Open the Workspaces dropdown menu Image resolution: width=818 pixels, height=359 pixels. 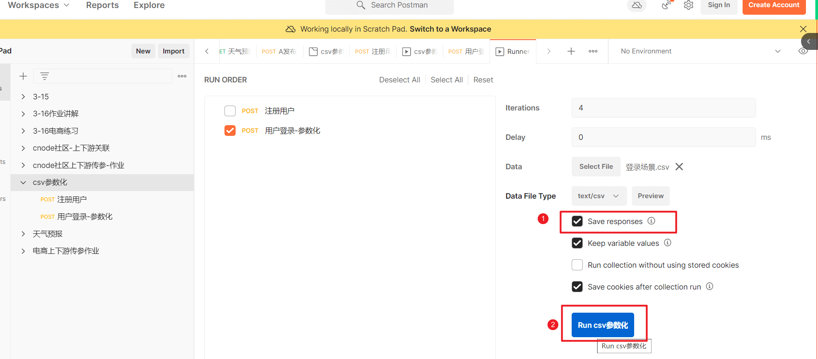(x=39, y=5)
